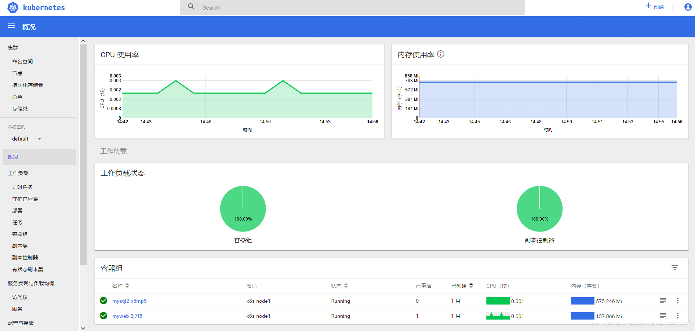The width and height of the screenshot is (695, 331).
Task: Click the green status check for mysql2-x5mp5
Action: coord(103,301)
